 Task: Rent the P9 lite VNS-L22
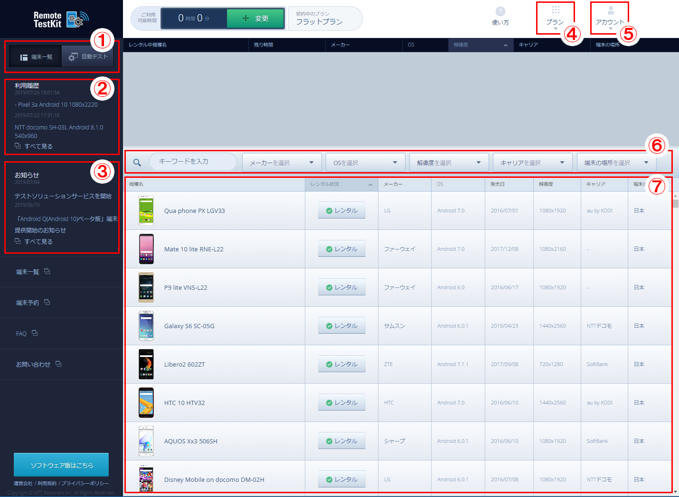[x=342, y=287]
